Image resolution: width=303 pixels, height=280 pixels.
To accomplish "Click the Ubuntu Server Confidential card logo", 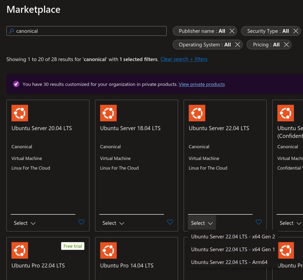I will tap(286, 113).
